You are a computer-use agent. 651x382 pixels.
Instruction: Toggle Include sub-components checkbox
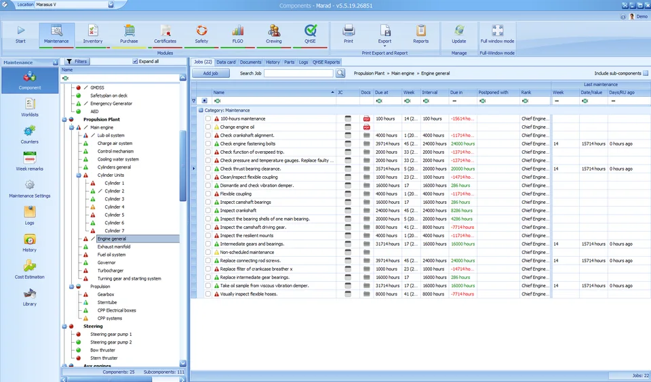point(646,73)
